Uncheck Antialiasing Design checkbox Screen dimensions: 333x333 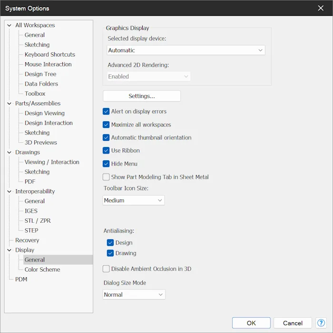(x=110, y=243)
